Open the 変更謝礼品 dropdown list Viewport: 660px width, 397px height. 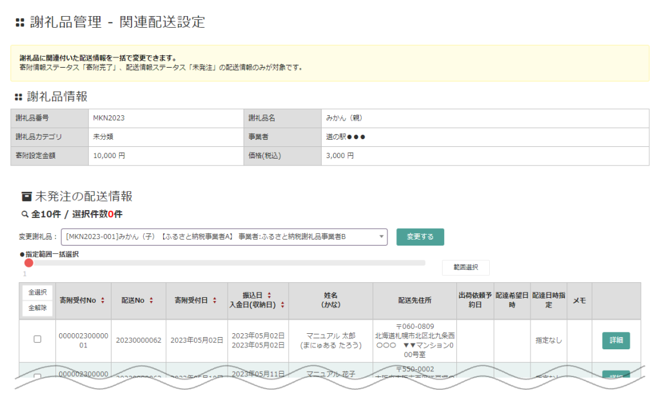224,237
